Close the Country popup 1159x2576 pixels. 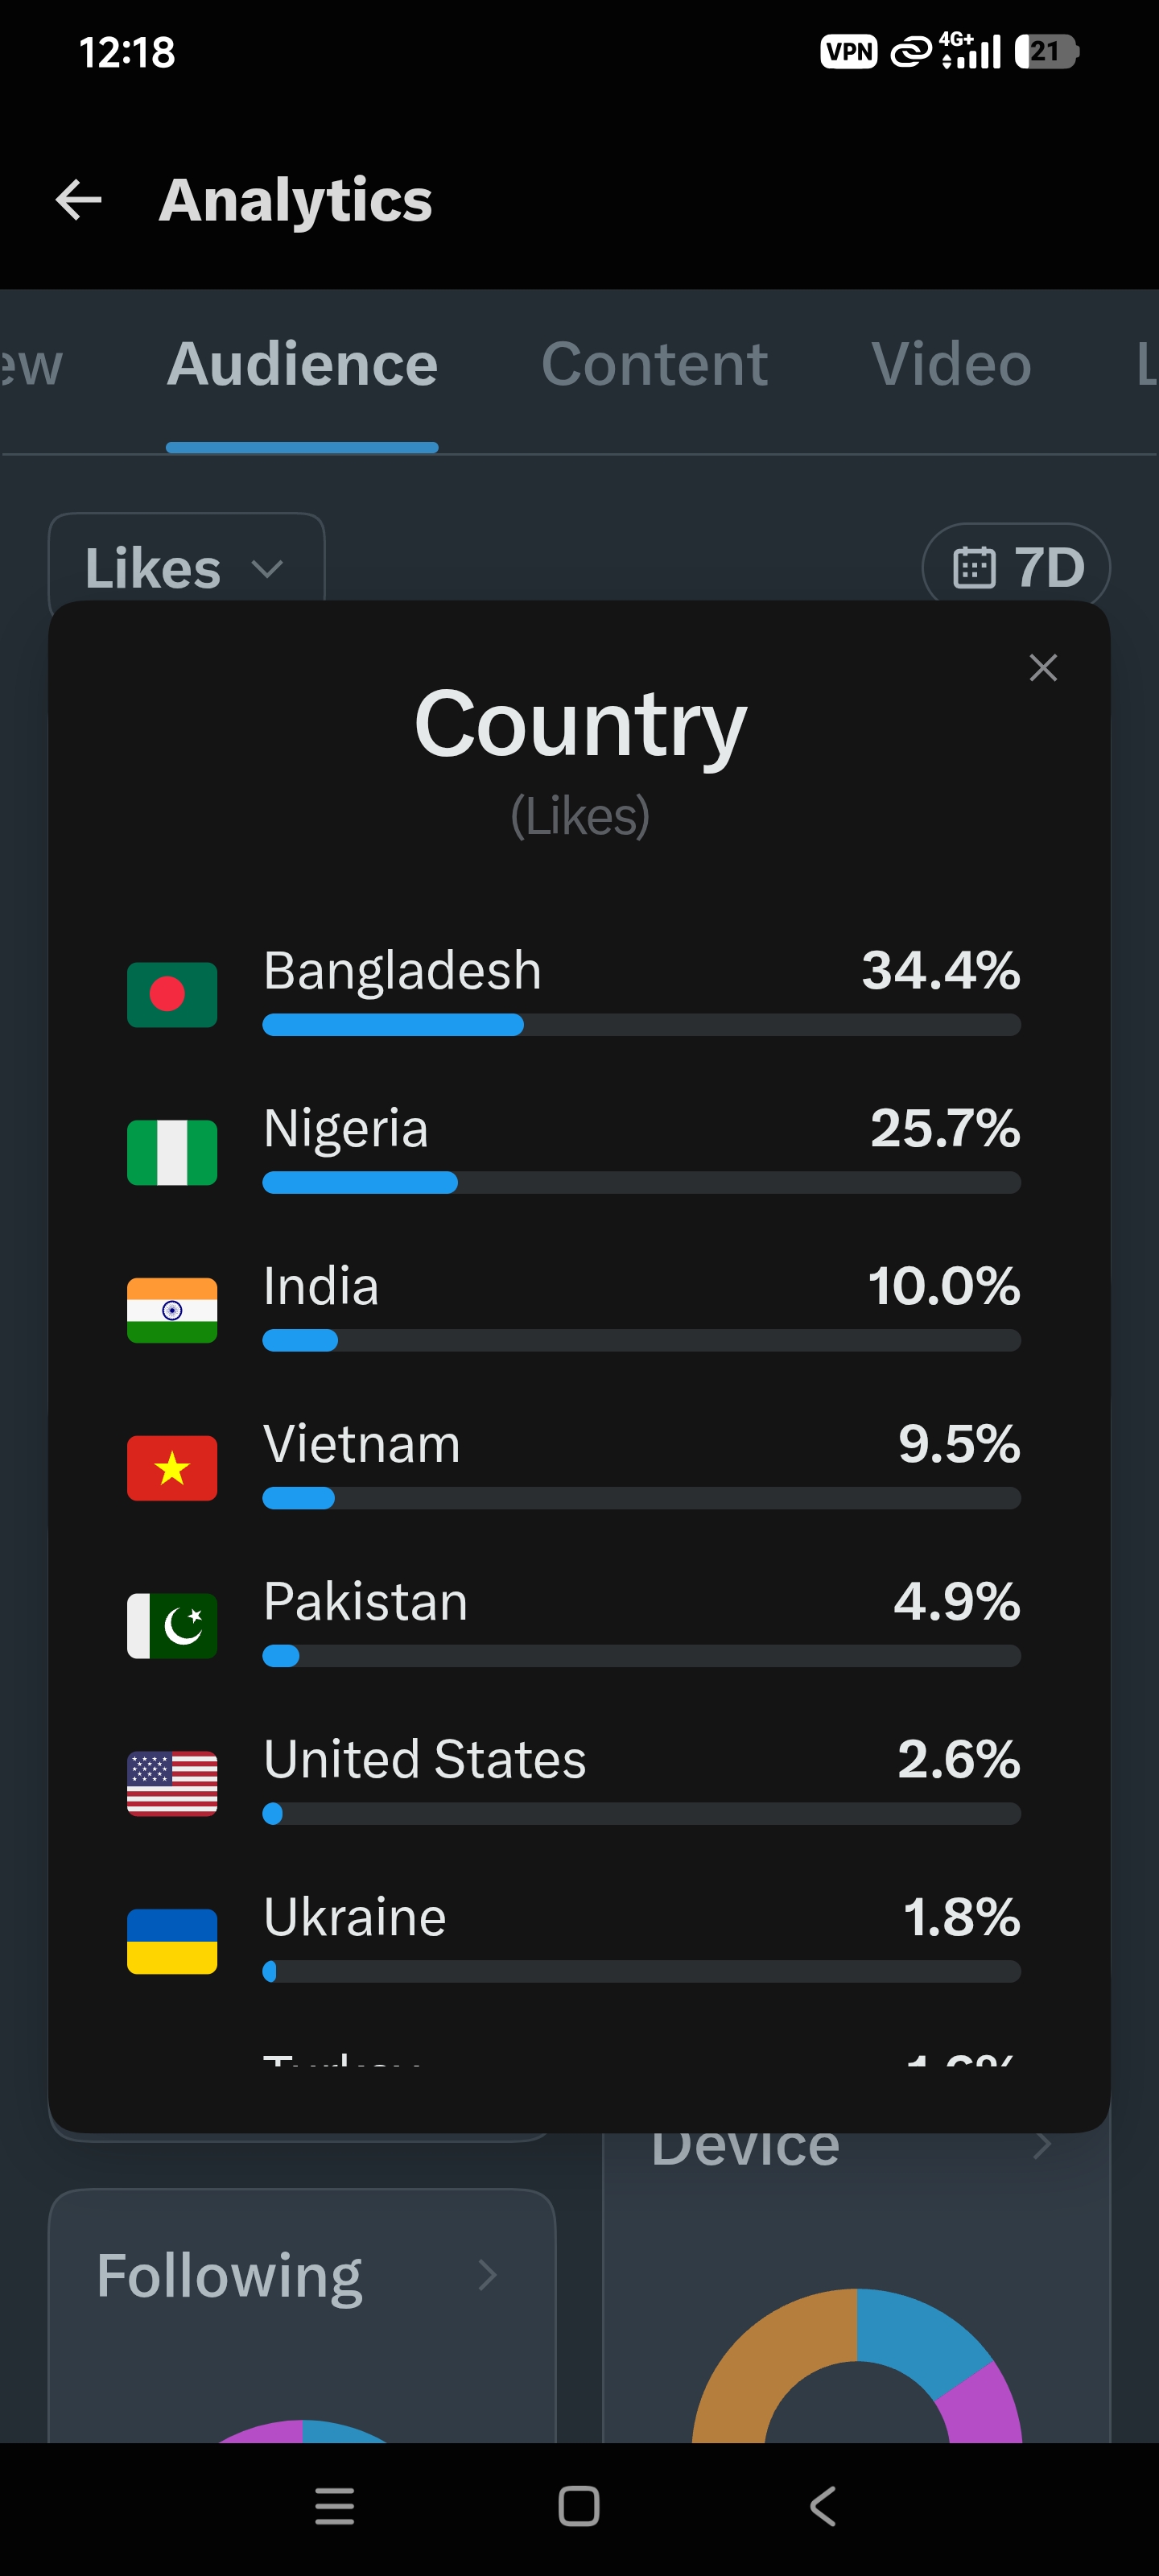click(x=1043, y=667)
